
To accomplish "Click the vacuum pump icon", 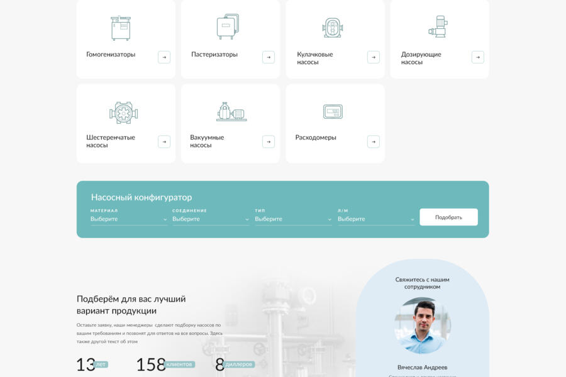I will tap(231, 112).
